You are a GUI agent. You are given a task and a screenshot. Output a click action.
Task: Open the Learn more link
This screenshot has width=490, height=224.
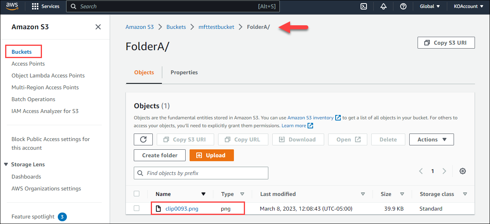[294, 126]
